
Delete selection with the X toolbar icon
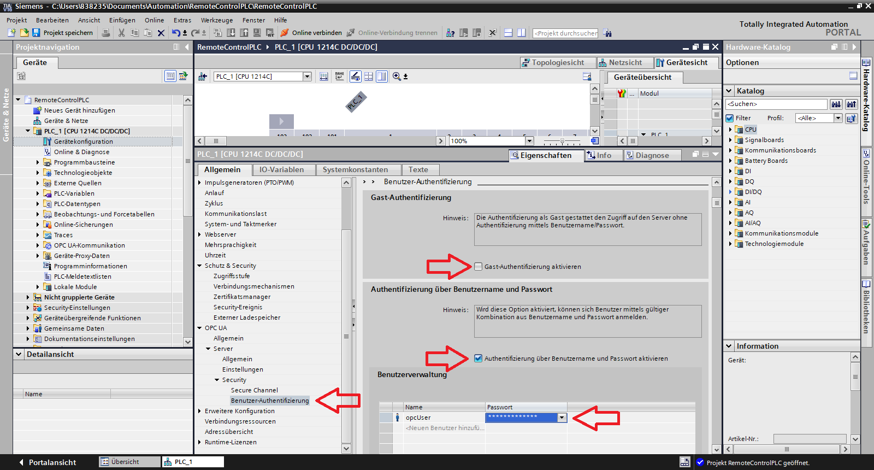(x=161, y=33)
